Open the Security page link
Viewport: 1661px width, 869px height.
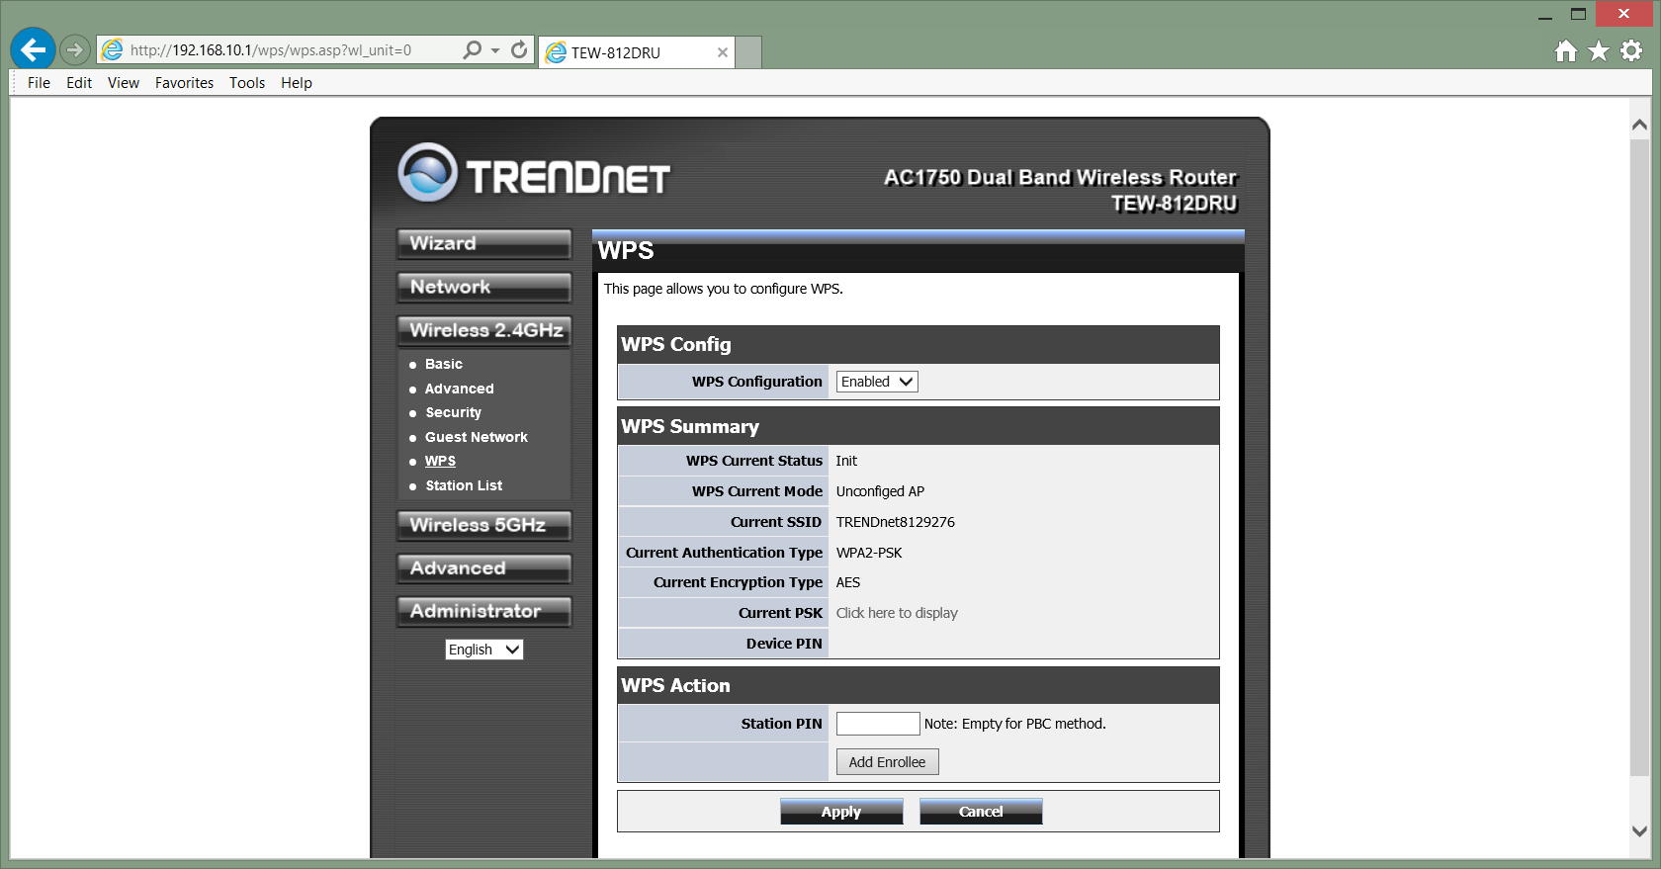(x=453, y=412)
